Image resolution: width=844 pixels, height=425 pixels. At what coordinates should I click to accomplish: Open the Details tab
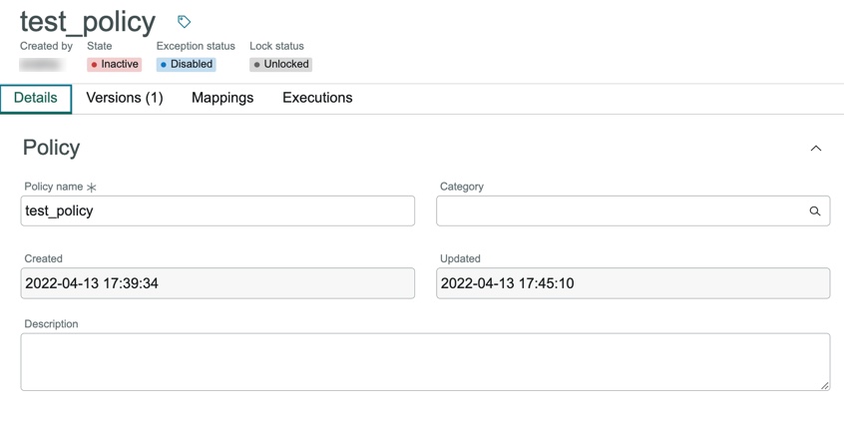(36, 99)
